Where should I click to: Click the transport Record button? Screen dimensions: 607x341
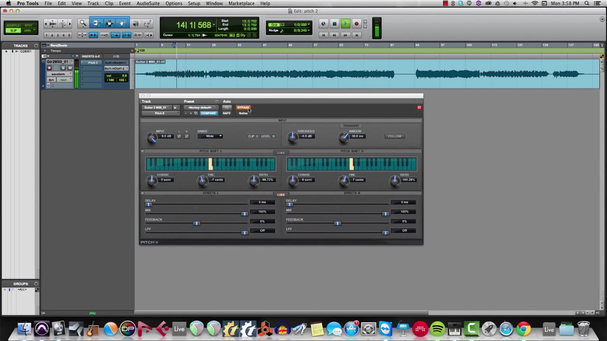tap(356, 24)
